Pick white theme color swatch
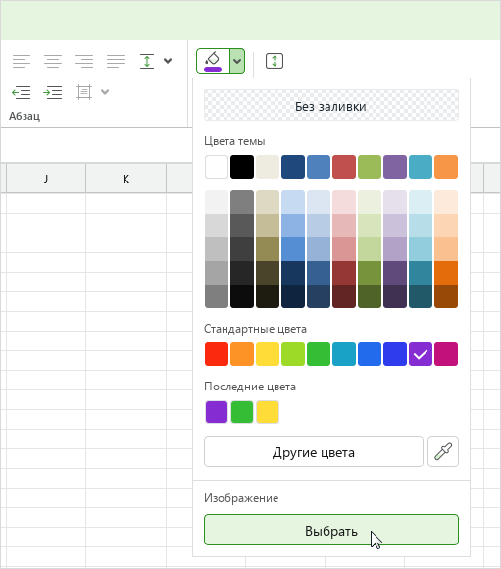The image size is (501, 569). pos(217,167)
